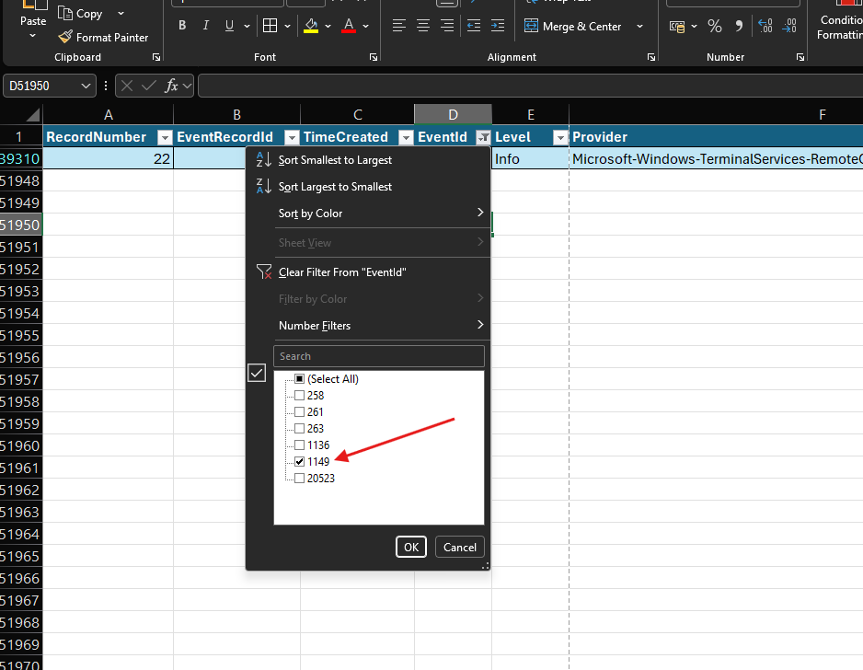This screenshot has height=670, width=863.
Task: Check the 20523 filter value
Action: (299, 478)
